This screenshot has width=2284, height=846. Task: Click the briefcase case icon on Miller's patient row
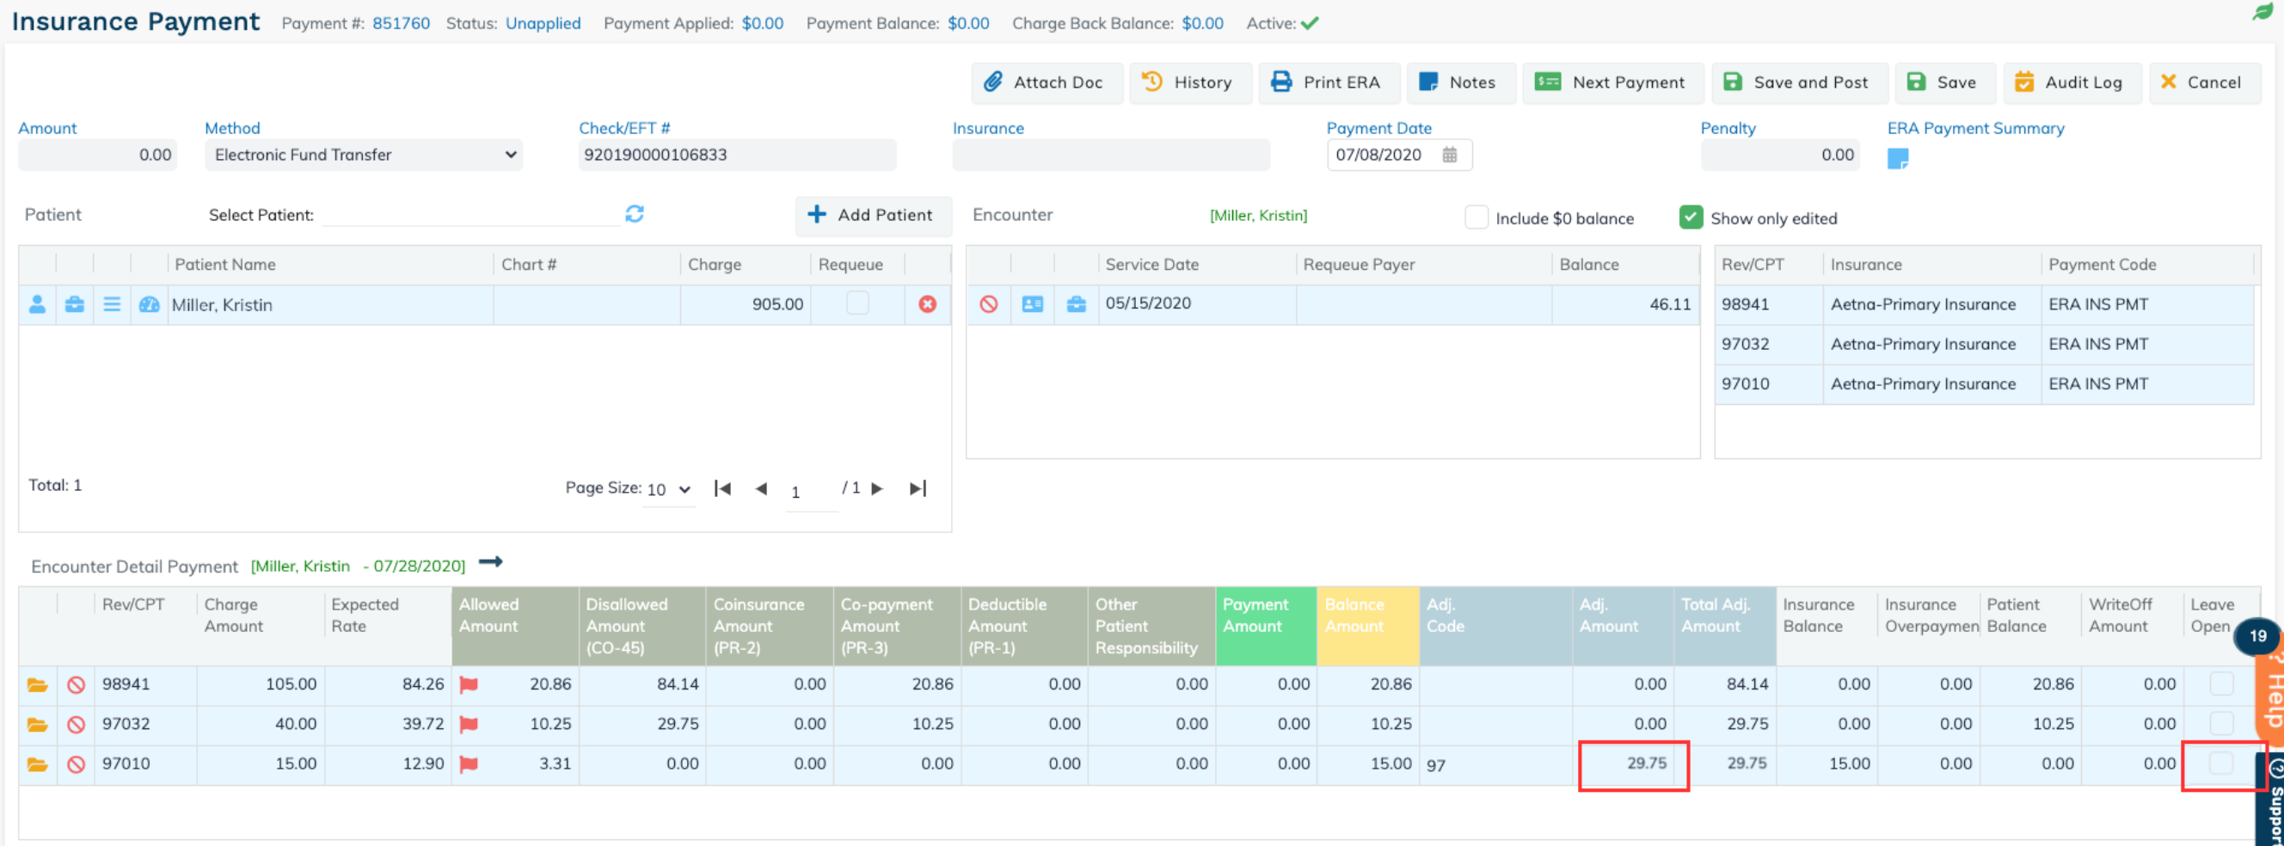coord(75,304)
